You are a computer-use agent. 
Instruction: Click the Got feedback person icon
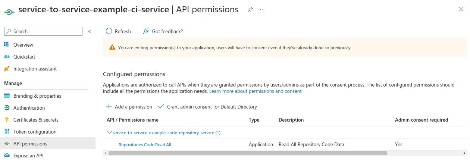[x=146, y=31]
